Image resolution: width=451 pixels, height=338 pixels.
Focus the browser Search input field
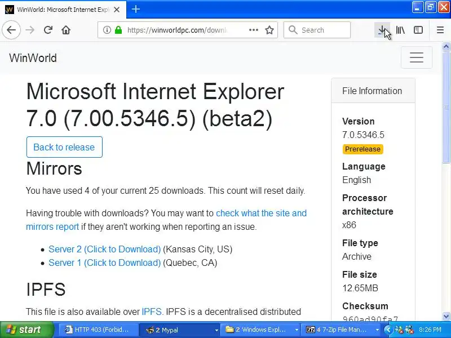(x=317, y=30)
